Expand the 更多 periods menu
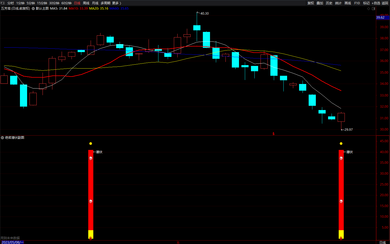 [116, 3]
